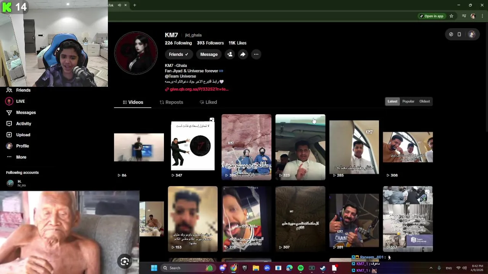The height and width of the screenshot is (274, 488).
Task: Close the TikTok browser tab
Action: click(x=125, y=5)
